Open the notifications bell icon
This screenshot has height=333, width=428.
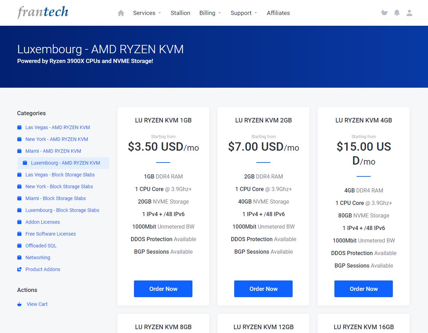coord(397,13)
